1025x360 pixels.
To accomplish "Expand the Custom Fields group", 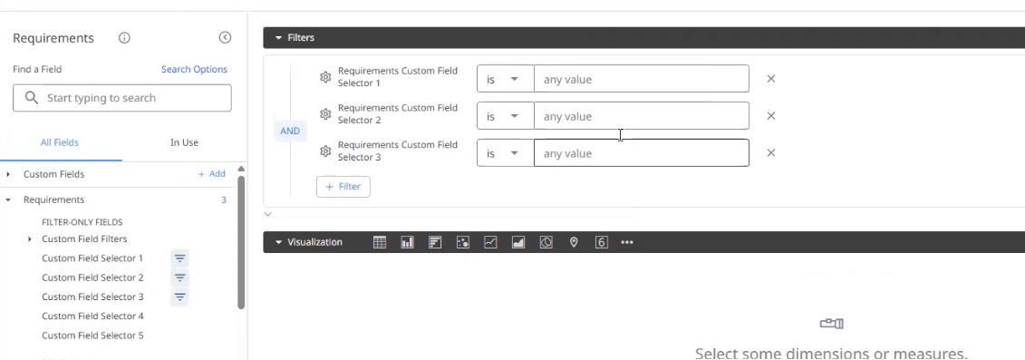I will (x=8, y=174).
